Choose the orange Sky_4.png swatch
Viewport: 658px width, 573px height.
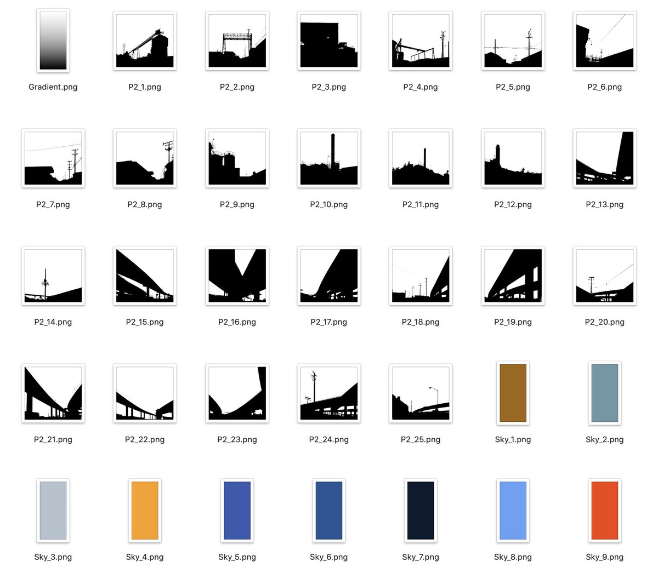pos(145,511)
